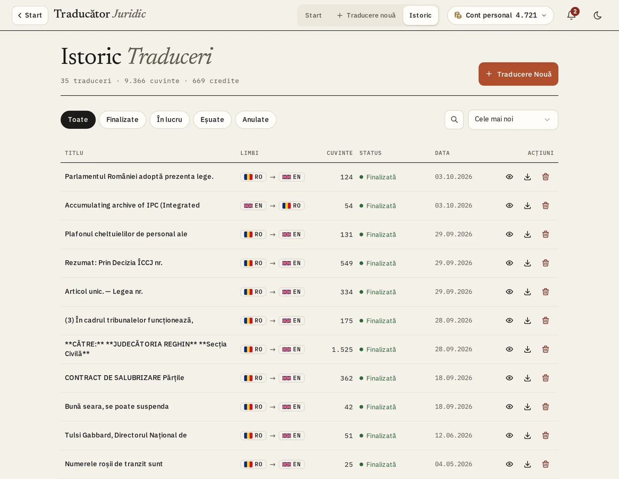Image resolution: width=619 pixels, height=479 pixels.
Task: View the Plafonul cheltuielilor eye icon
Action: pos(510,234)
